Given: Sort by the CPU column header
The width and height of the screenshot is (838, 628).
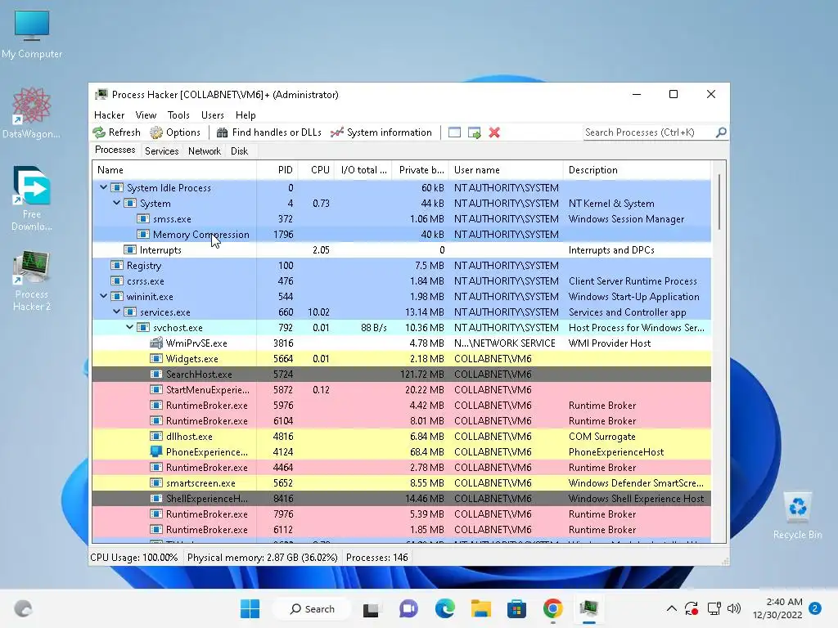Looking at the screenshot, I should click(317, 170).
